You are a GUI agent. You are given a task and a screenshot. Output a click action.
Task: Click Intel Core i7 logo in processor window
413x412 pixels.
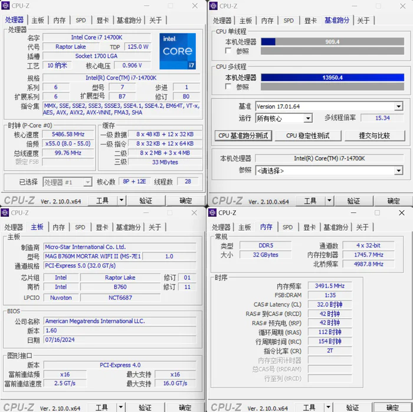(178, 51)
